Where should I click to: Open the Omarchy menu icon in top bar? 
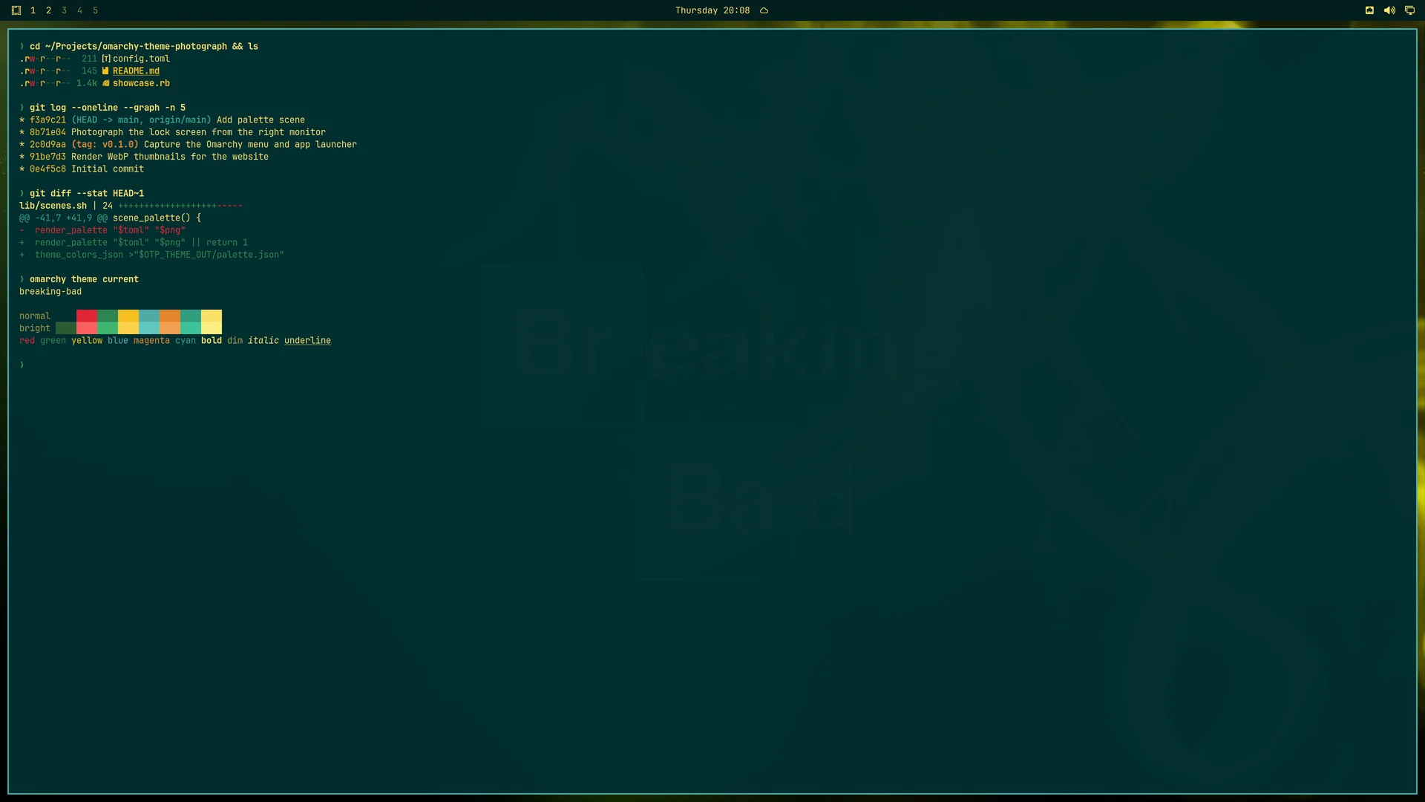[16, 10]
